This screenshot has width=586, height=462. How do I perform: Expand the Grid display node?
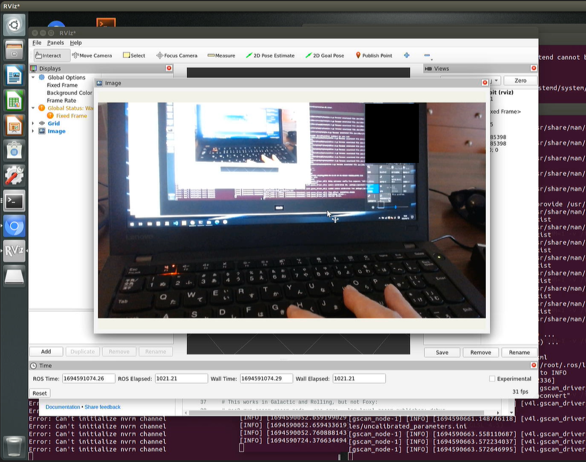pos(33,124)
